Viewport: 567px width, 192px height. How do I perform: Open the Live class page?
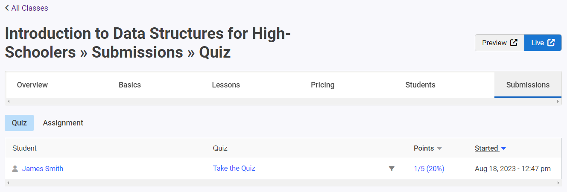click(543, 43)
